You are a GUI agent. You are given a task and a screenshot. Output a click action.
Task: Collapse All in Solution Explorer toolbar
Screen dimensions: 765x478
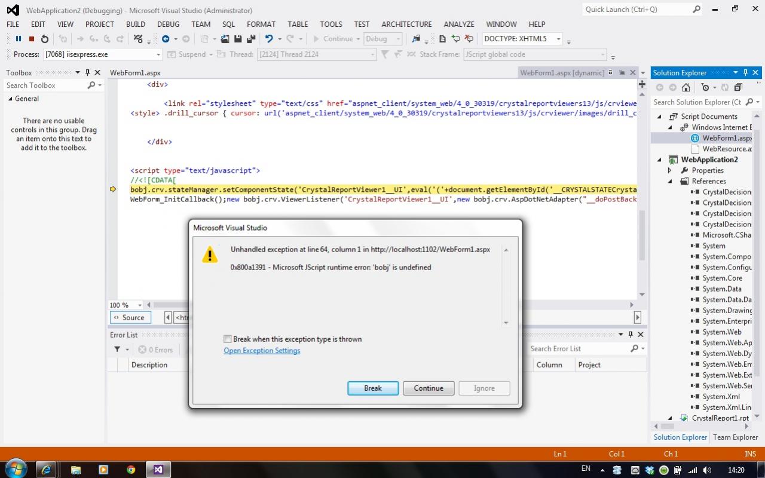[738, 87]
